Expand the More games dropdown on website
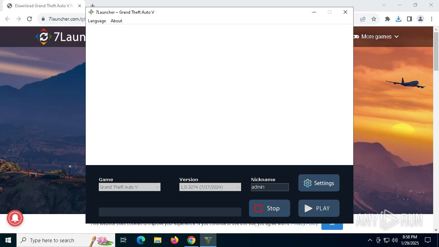 [377, 37]
